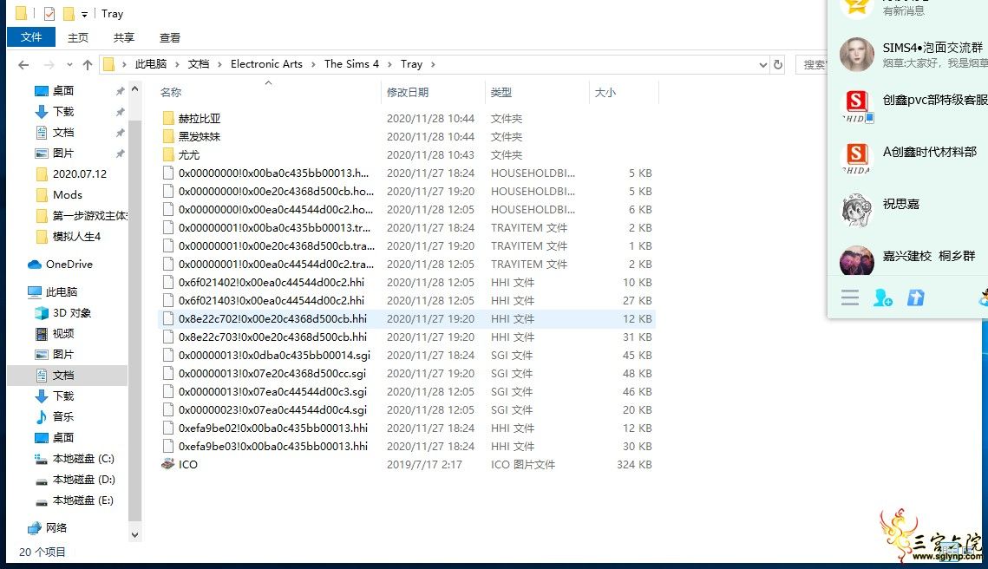
Task: Select the 黑发妹妹 folder
Action: click(200, 137)
